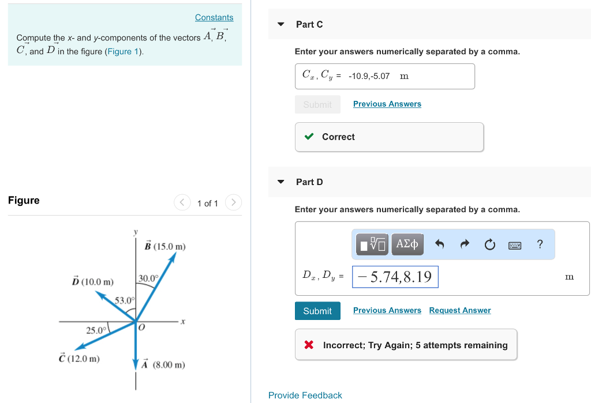Request Answer for Part D
The image size is (591, 403).
coord(459,310)
